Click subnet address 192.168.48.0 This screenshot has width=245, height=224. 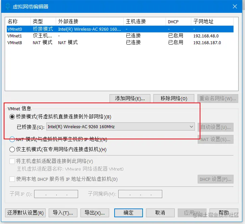tap(206, 36)
